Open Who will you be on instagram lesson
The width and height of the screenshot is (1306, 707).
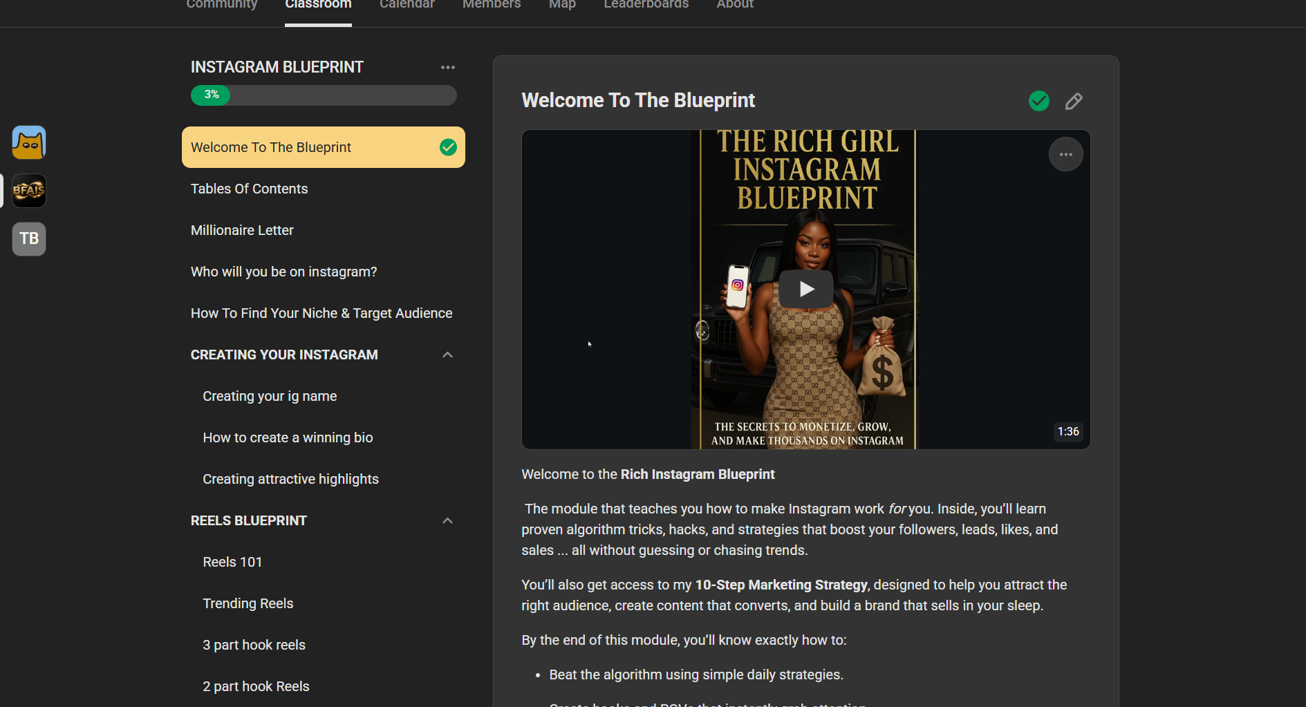point(324,272)
